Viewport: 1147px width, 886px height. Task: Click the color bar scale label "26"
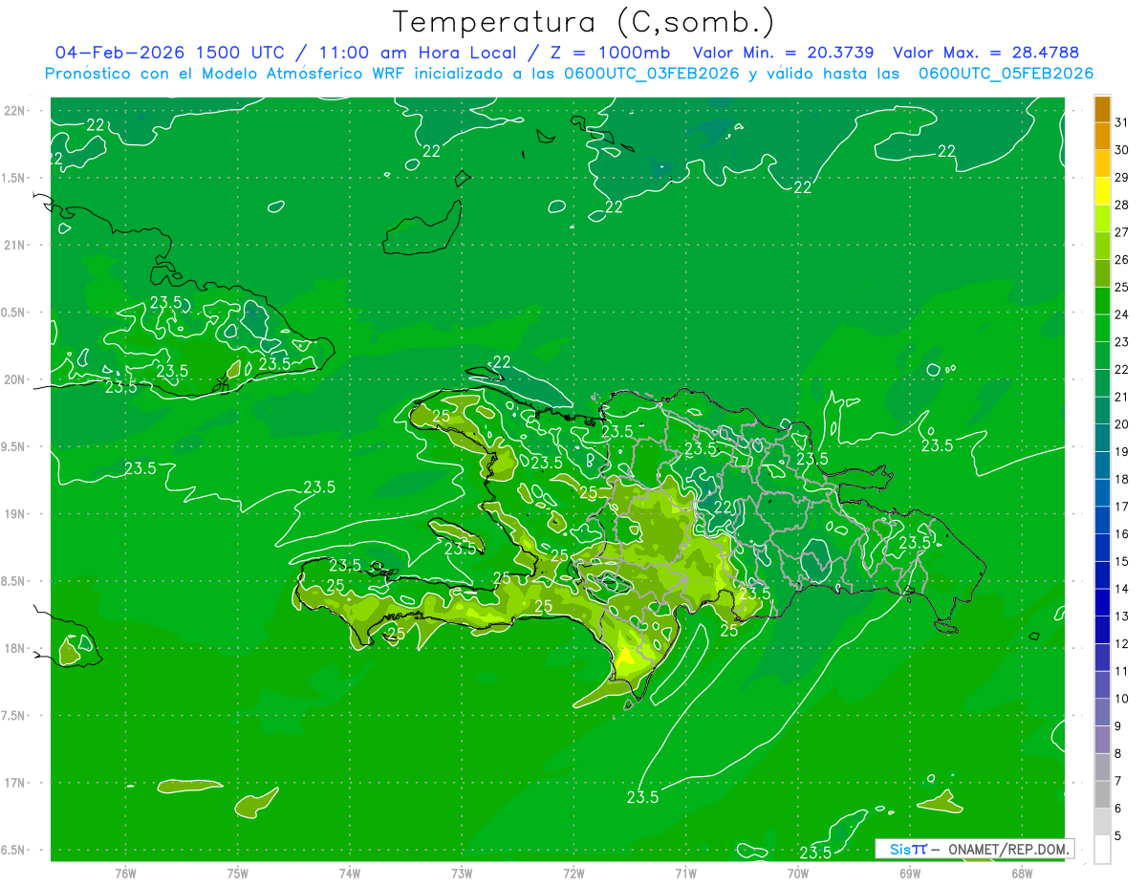pyautogui.click(x=1122, y=259)
